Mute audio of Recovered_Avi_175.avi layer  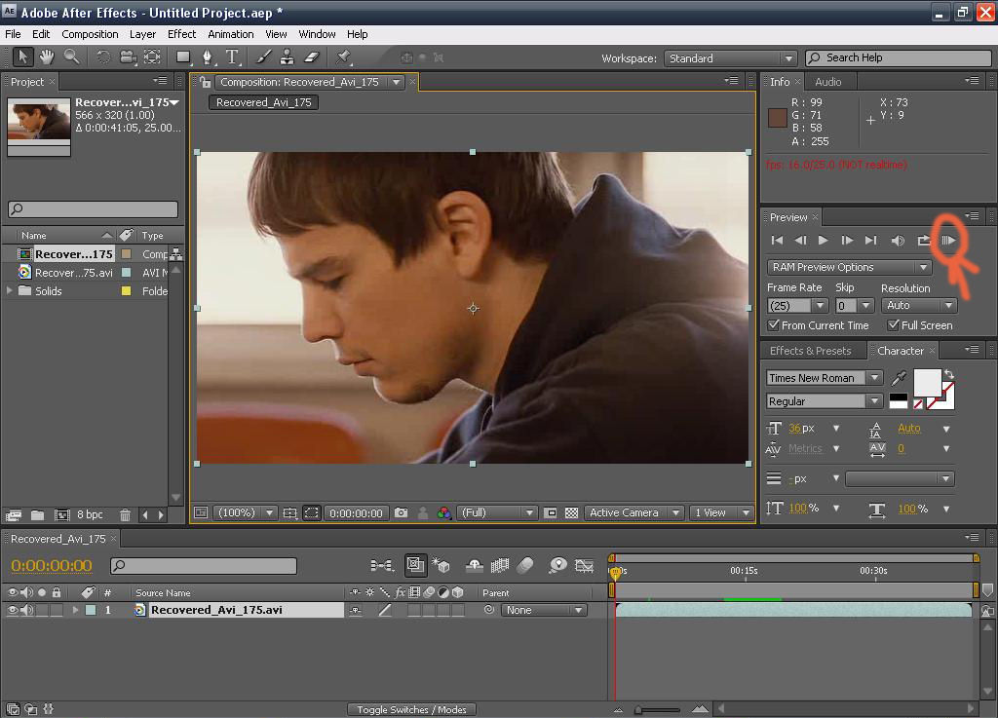click(26, 610)
